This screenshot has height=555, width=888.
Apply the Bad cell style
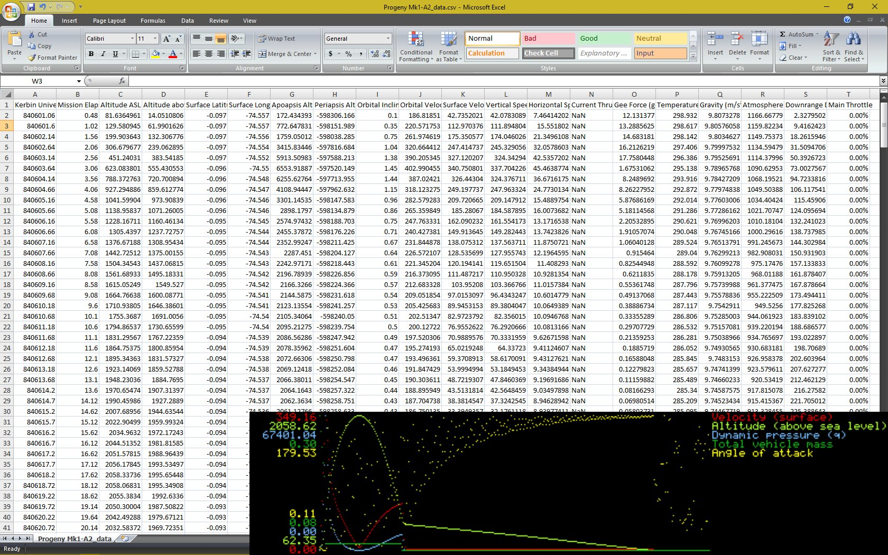coord(548,39)
